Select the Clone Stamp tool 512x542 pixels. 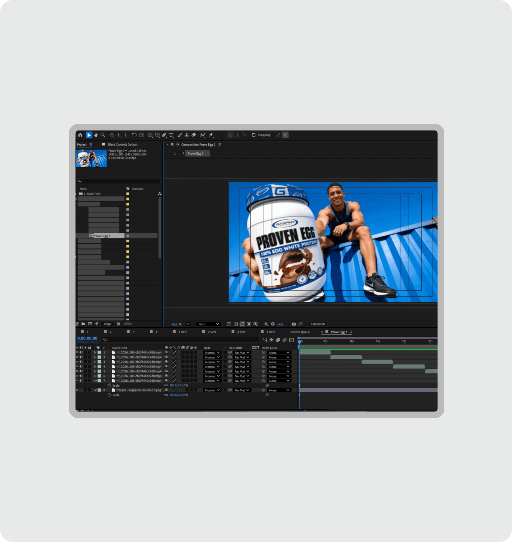[187, 135]
